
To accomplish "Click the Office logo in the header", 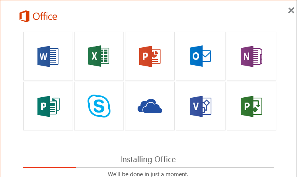I will coord(38,16).
